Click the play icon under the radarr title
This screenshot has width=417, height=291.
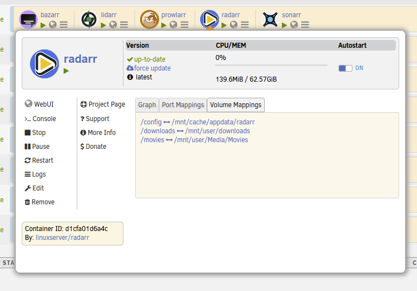66,71
